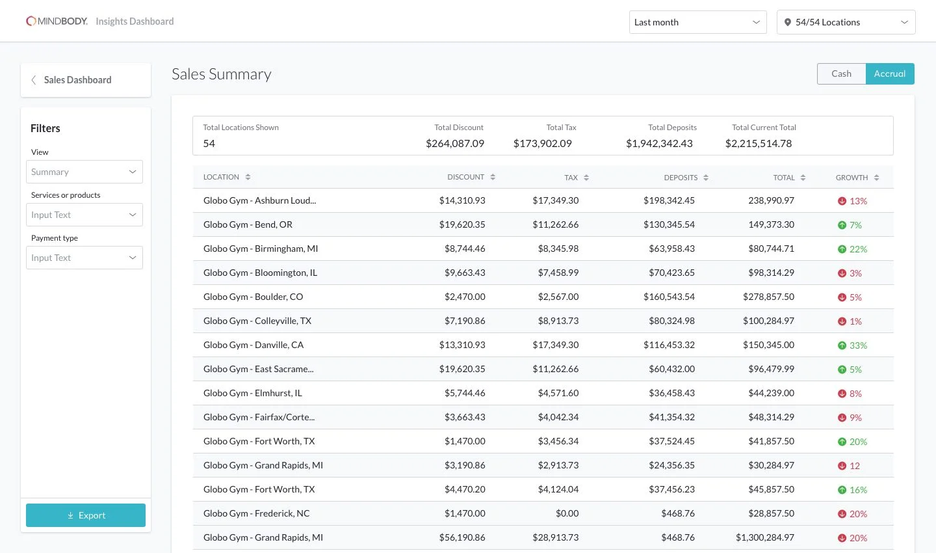Click the LOCATION column header

click(x=221, y=177)
